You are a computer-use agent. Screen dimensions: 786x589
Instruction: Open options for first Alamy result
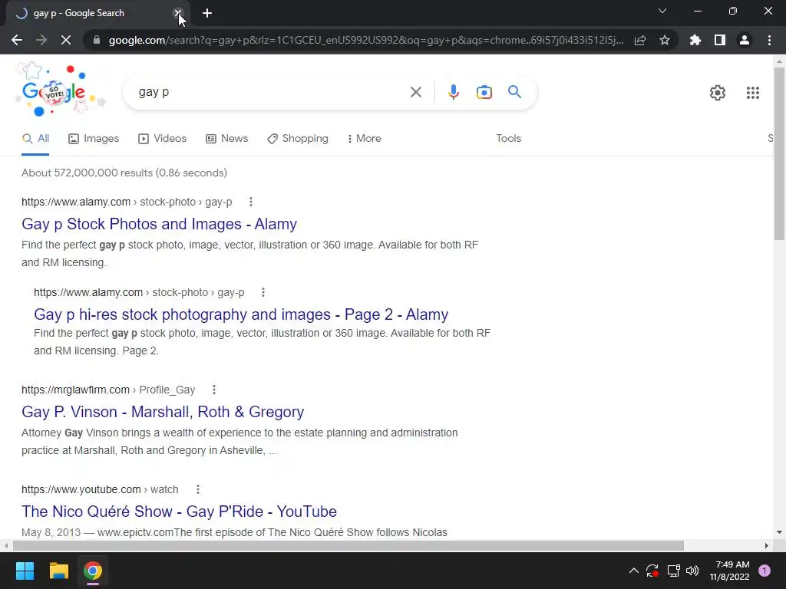point(251,202)
